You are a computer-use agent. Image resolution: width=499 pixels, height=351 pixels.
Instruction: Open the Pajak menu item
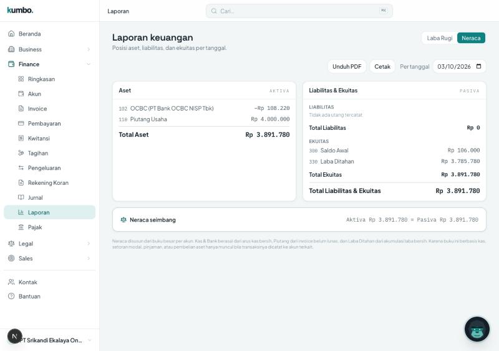pos(50,227)
